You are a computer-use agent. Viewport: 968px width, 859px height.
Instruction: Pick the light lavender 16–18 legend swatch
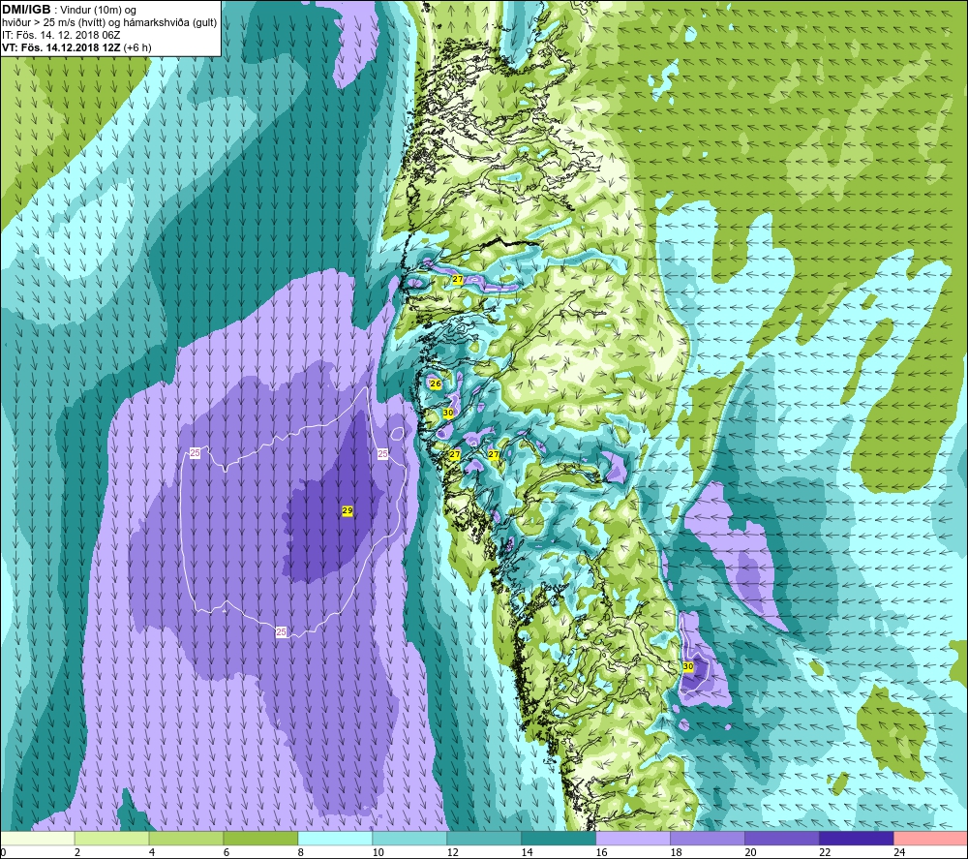(633, 839)
